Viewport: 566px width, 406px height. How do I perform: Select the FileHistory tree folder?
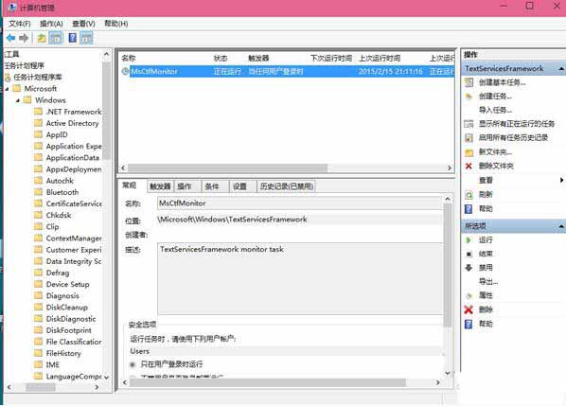pos(63,353)
